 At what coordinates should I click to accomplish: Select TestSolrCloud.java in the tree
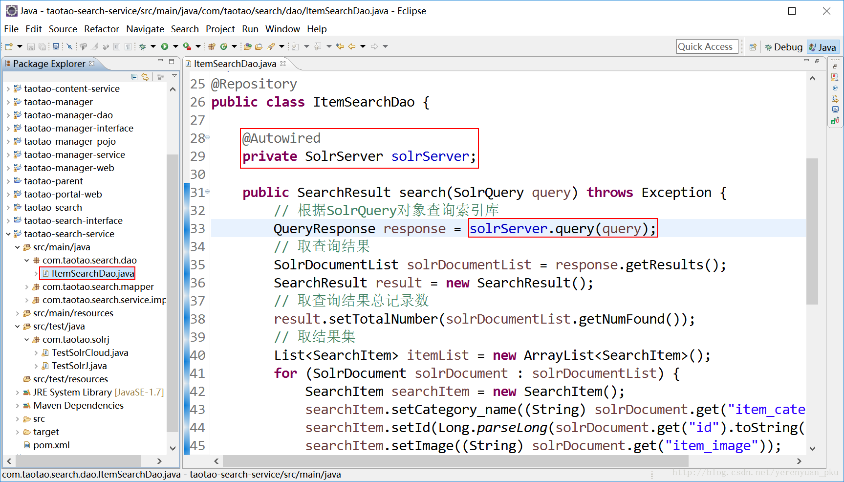click(90, 353)
